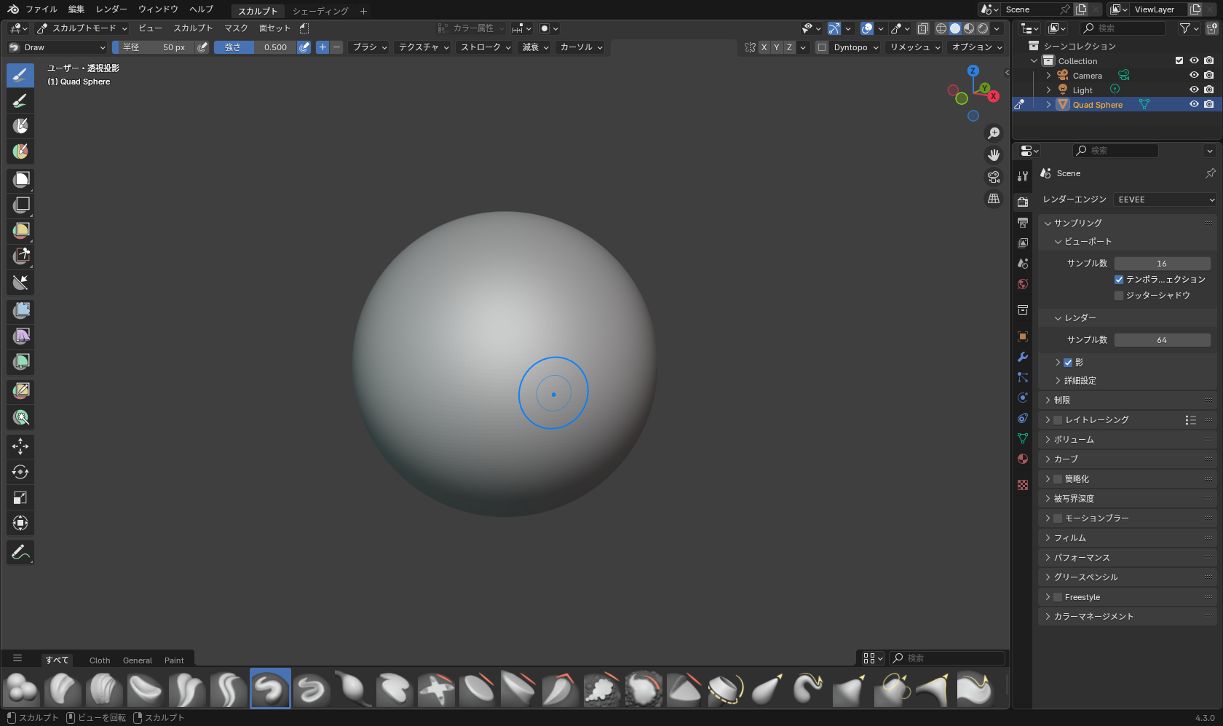Hide the Quad Sphere object in outliner

point(1194,104)
